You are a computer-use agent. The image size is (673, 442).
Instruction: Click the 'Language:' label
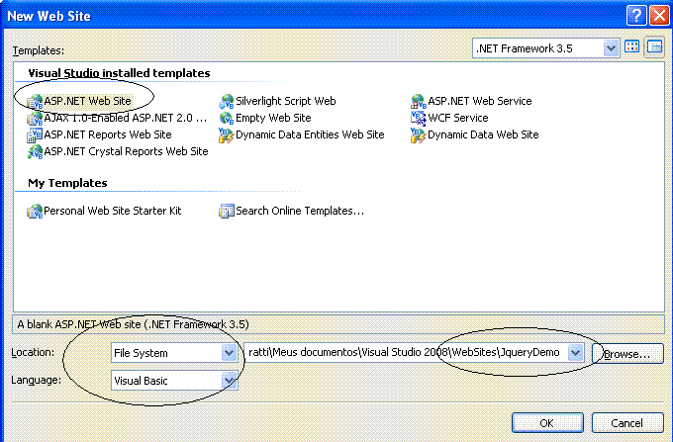click(x=36, y=380)
